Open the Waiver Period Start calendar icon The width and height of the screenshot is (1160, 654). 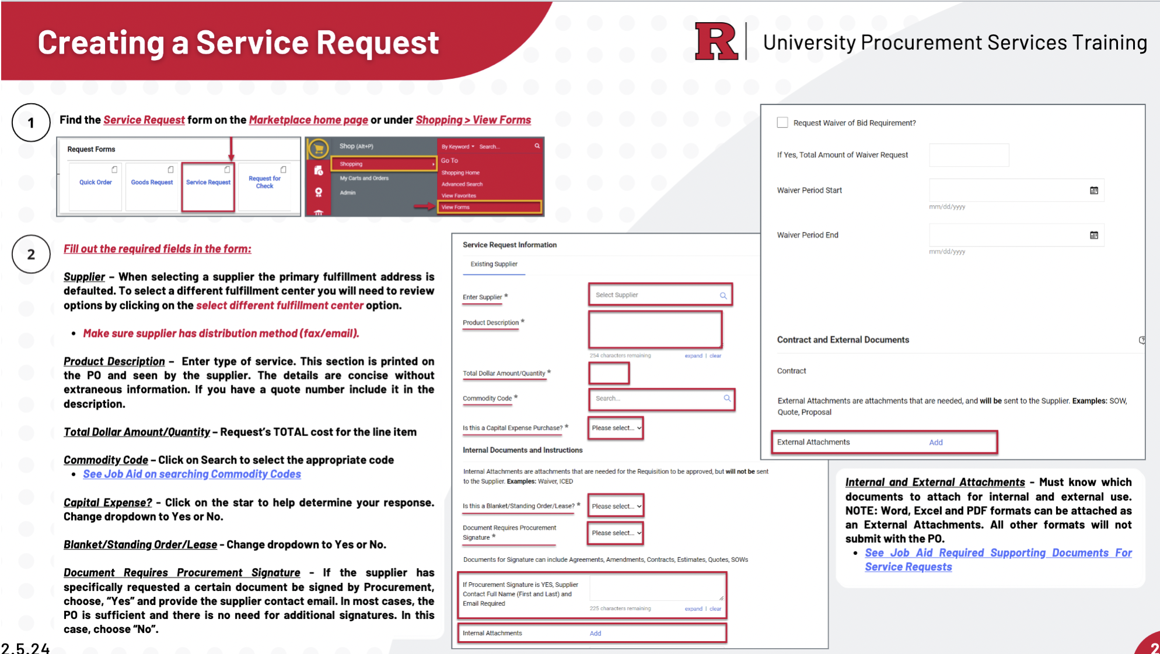coord(1094,191)
